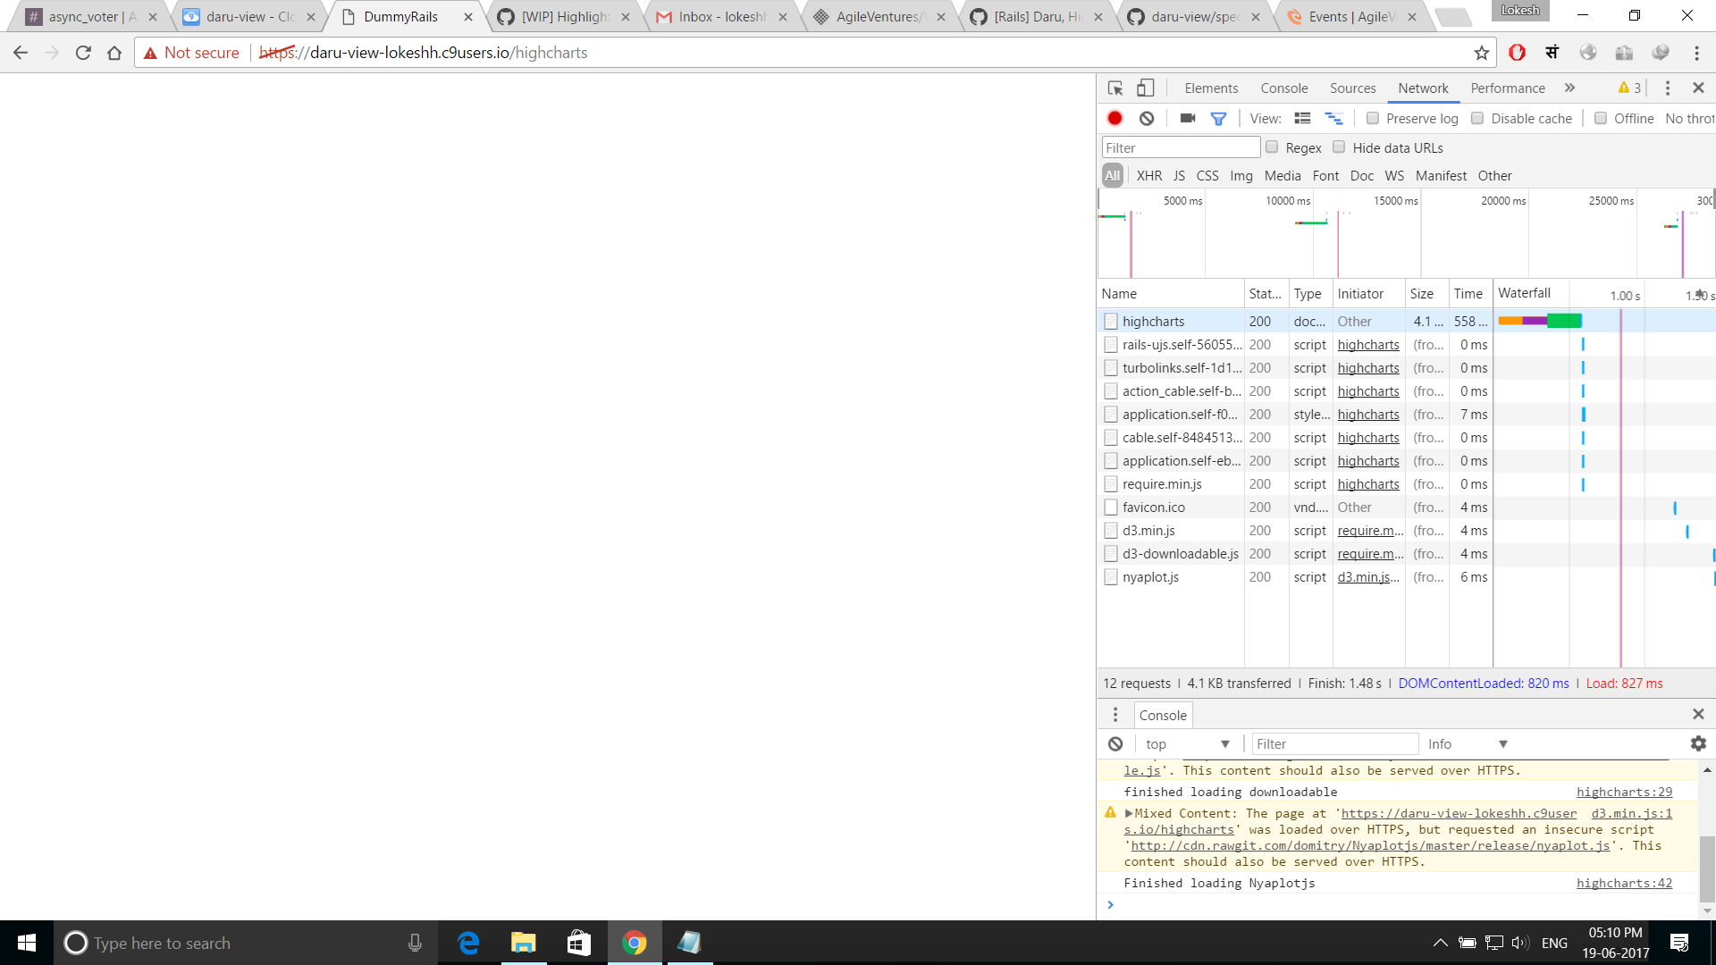Open the highcharts:29 source link
The width and height of the screenshot is (1716, 965).
[x=1624, y=792]
